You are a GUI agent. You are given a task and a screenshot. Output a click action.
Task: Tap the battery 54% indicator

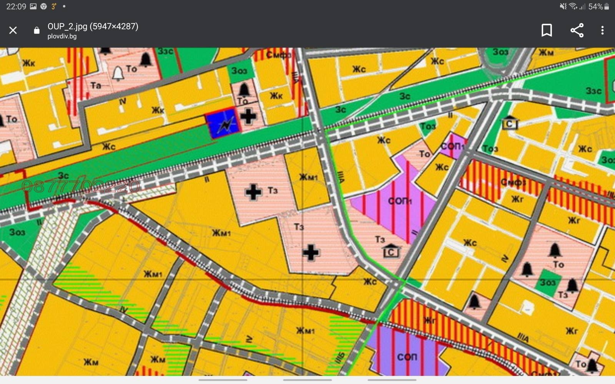[x=598, y=7]
